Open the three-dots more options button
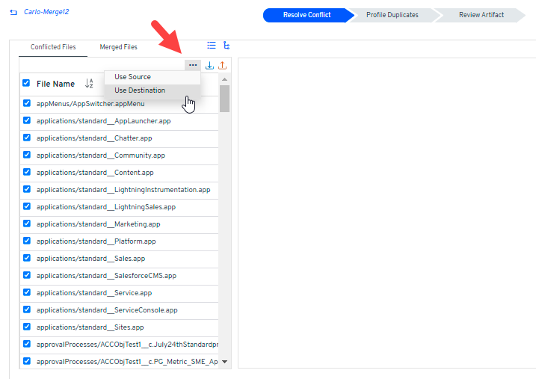The image size is (536, 379). (193, 65)
